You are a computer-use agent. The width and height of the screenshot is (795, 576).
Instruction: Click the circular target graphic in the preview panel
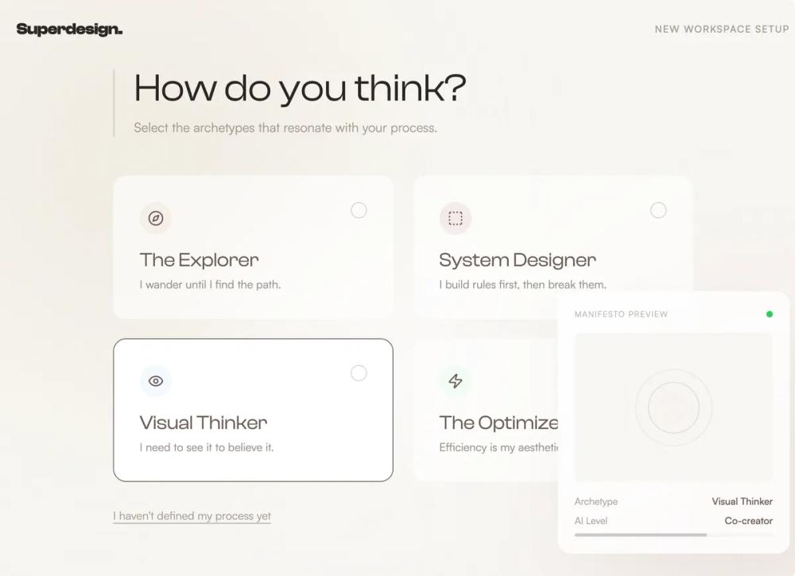point(673,407)
